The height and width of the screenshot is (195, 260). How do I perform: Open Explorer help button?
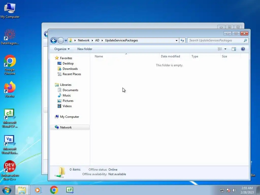243,49
